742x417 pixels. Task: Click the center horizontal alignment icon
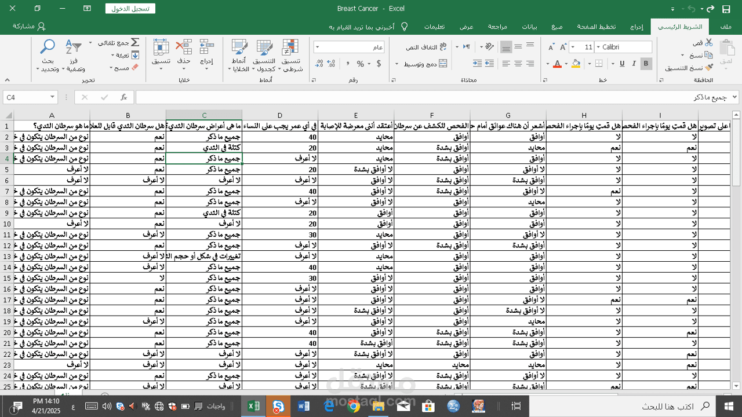coord(518,64)
